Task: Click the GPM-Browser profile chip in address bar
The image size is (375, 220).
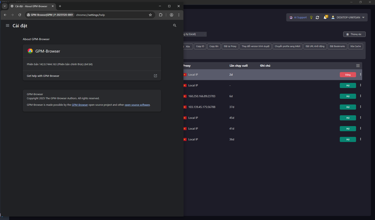Action: [x=50, y=15]
